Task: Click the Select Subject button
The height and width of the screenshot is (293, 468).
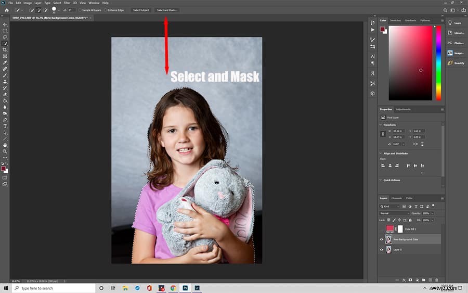Action: click(x=141, y=10)
